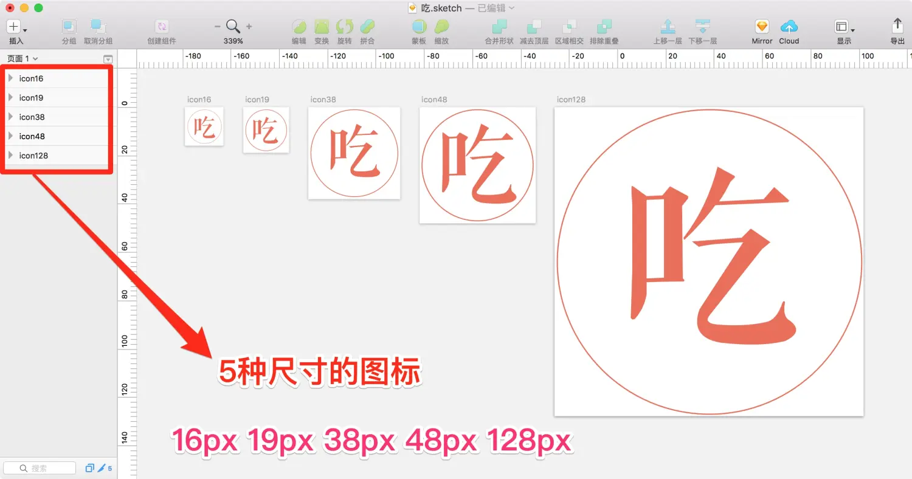Click the layer filter copy icon

pos(90,468)
